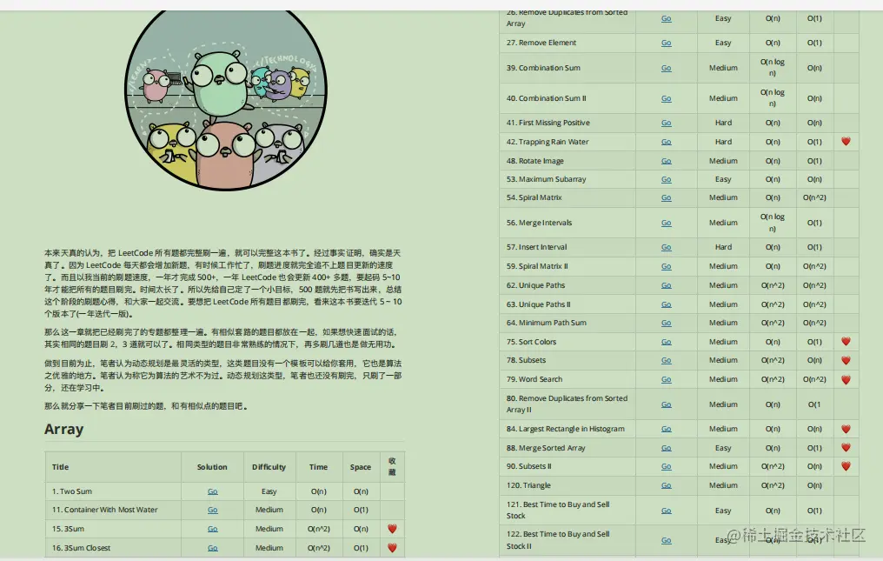This screenshot has height=561, width=883.
Task: Open the Go link for 39. Combination Sum
Action: [667, 68]
